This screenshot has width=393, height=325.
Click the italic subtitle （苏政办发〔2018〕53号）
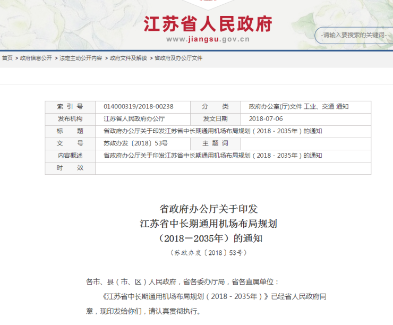pyautogui.click(x=209, y=253)
